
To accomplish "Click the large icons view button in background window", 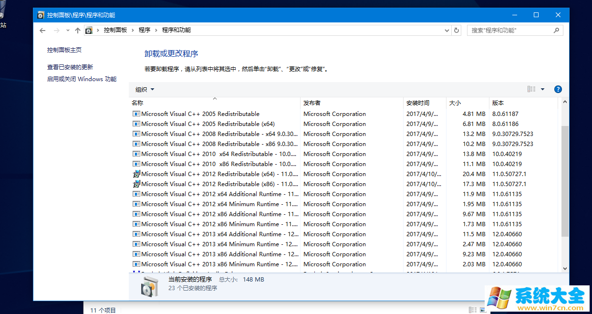I will [483, 310].
